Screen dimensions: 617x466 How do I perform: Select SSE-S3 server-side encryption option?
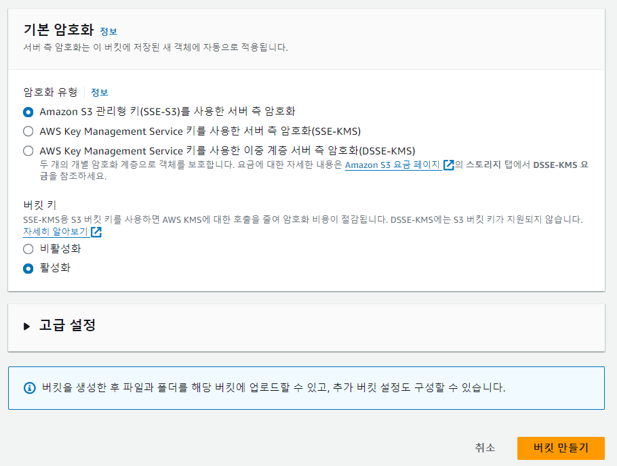pyautogui.click(x=28, y=112)
